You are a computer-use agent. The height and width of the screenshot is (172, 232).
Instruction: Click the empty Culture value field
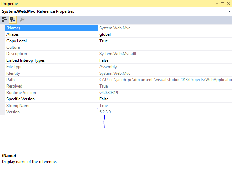tap(165, 47)
